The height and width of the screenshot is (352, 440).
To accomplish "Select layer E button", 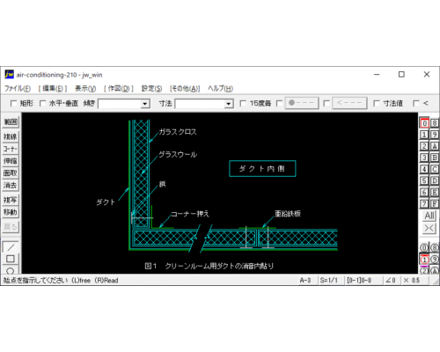I will click(x=435, y=192).
